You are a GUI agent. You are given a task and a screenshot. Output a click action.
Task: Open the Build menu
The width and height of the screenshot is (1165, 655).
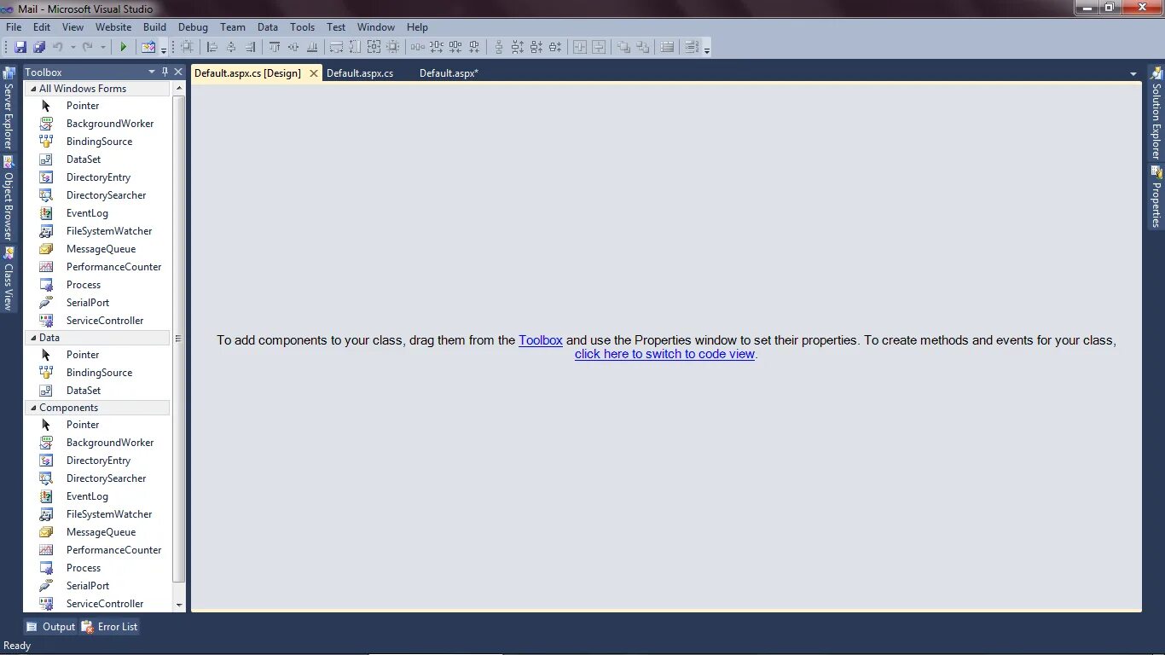pos(154,27)
